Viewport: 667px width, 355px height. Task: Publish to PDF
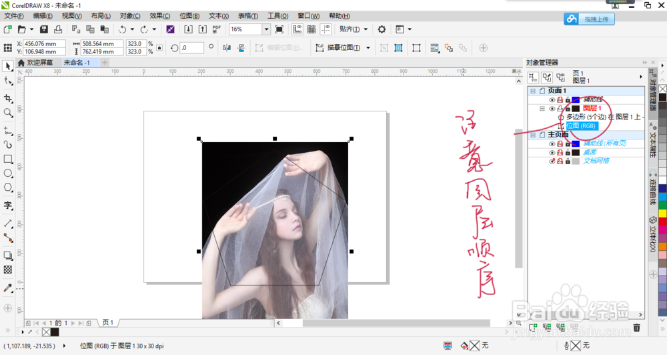pos(217,29)
